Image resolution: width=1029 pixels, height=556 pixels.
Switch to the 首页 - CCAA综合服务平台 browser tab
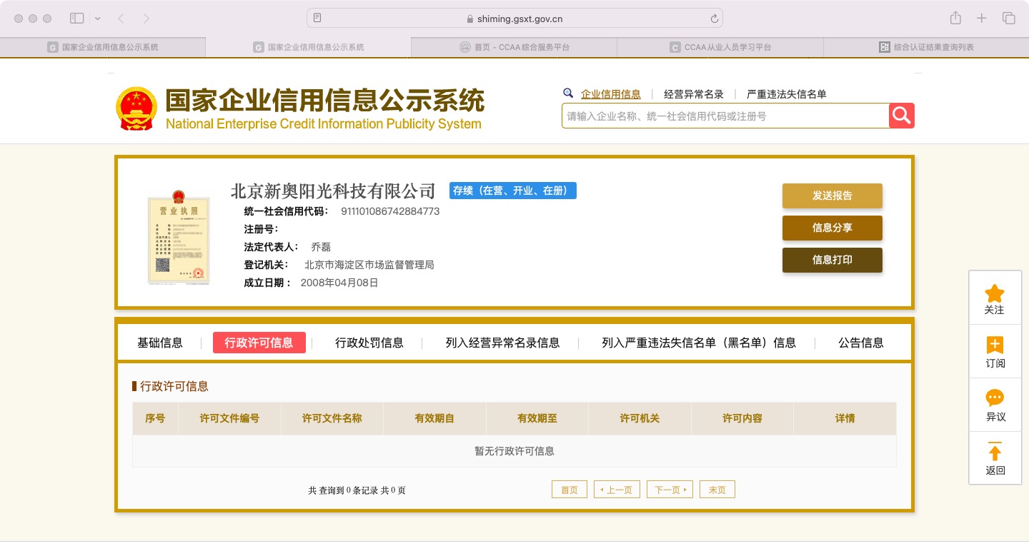[x=514, y=47]
